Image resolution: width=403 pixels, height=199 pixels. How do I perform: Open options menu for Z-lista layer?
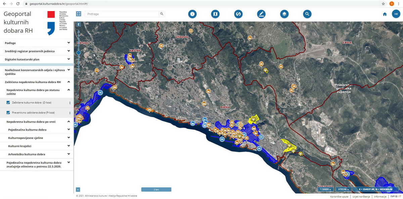coord(70,103)
